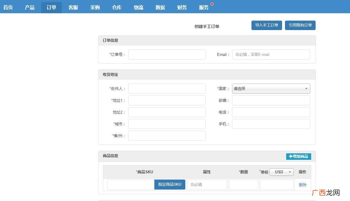This screenshot has width=350, height=201.
Task: Click the 商品SKU column header
Action: (144, 172)
